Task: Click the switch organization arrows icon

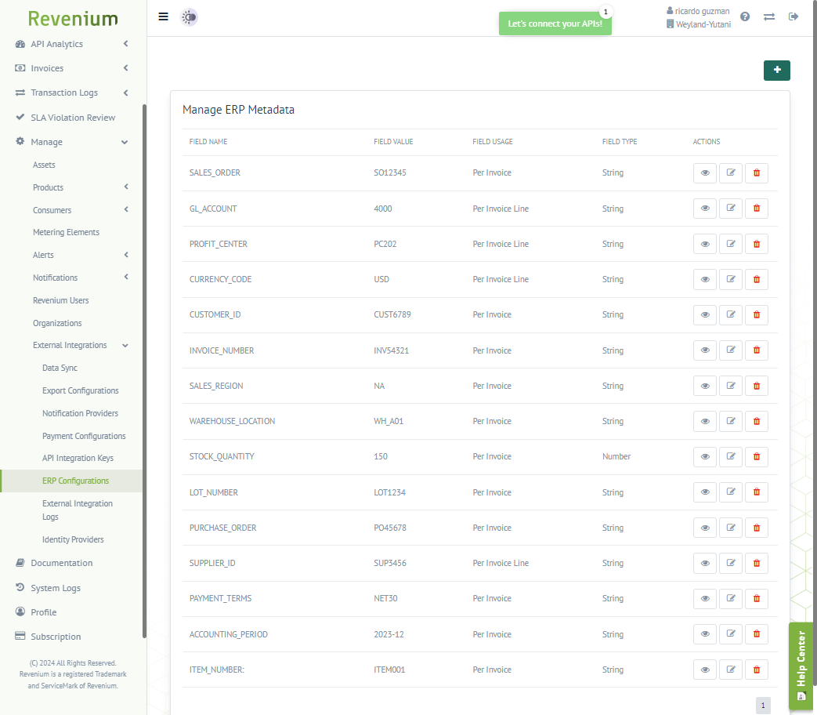Action: click(x=769, y=16)
